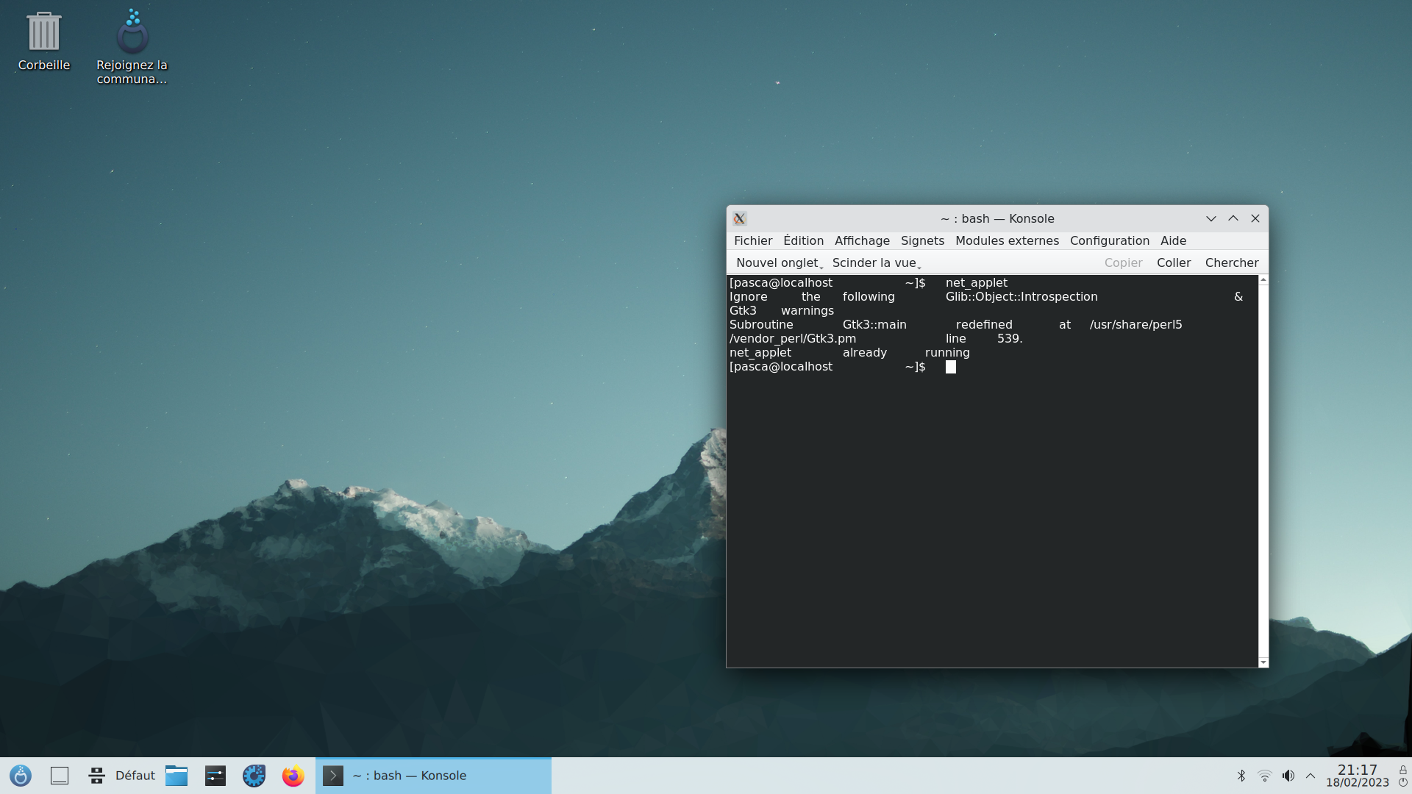The image size is (1412, 794).
Task: Select the Konsole task in taskbar
Action: (x=433, y=776)
